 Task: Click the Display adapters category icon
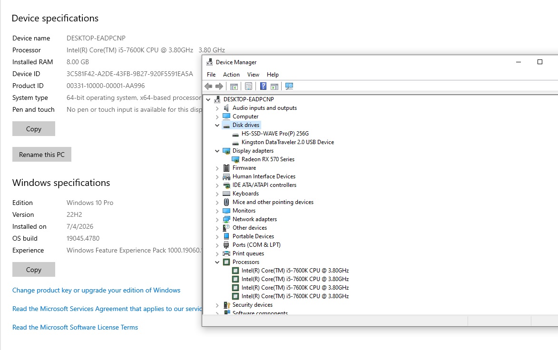tap(226, 151)
